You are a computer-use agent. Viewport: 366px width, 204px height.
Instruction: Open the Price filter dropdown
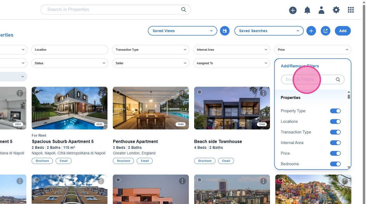pos(313,50)
